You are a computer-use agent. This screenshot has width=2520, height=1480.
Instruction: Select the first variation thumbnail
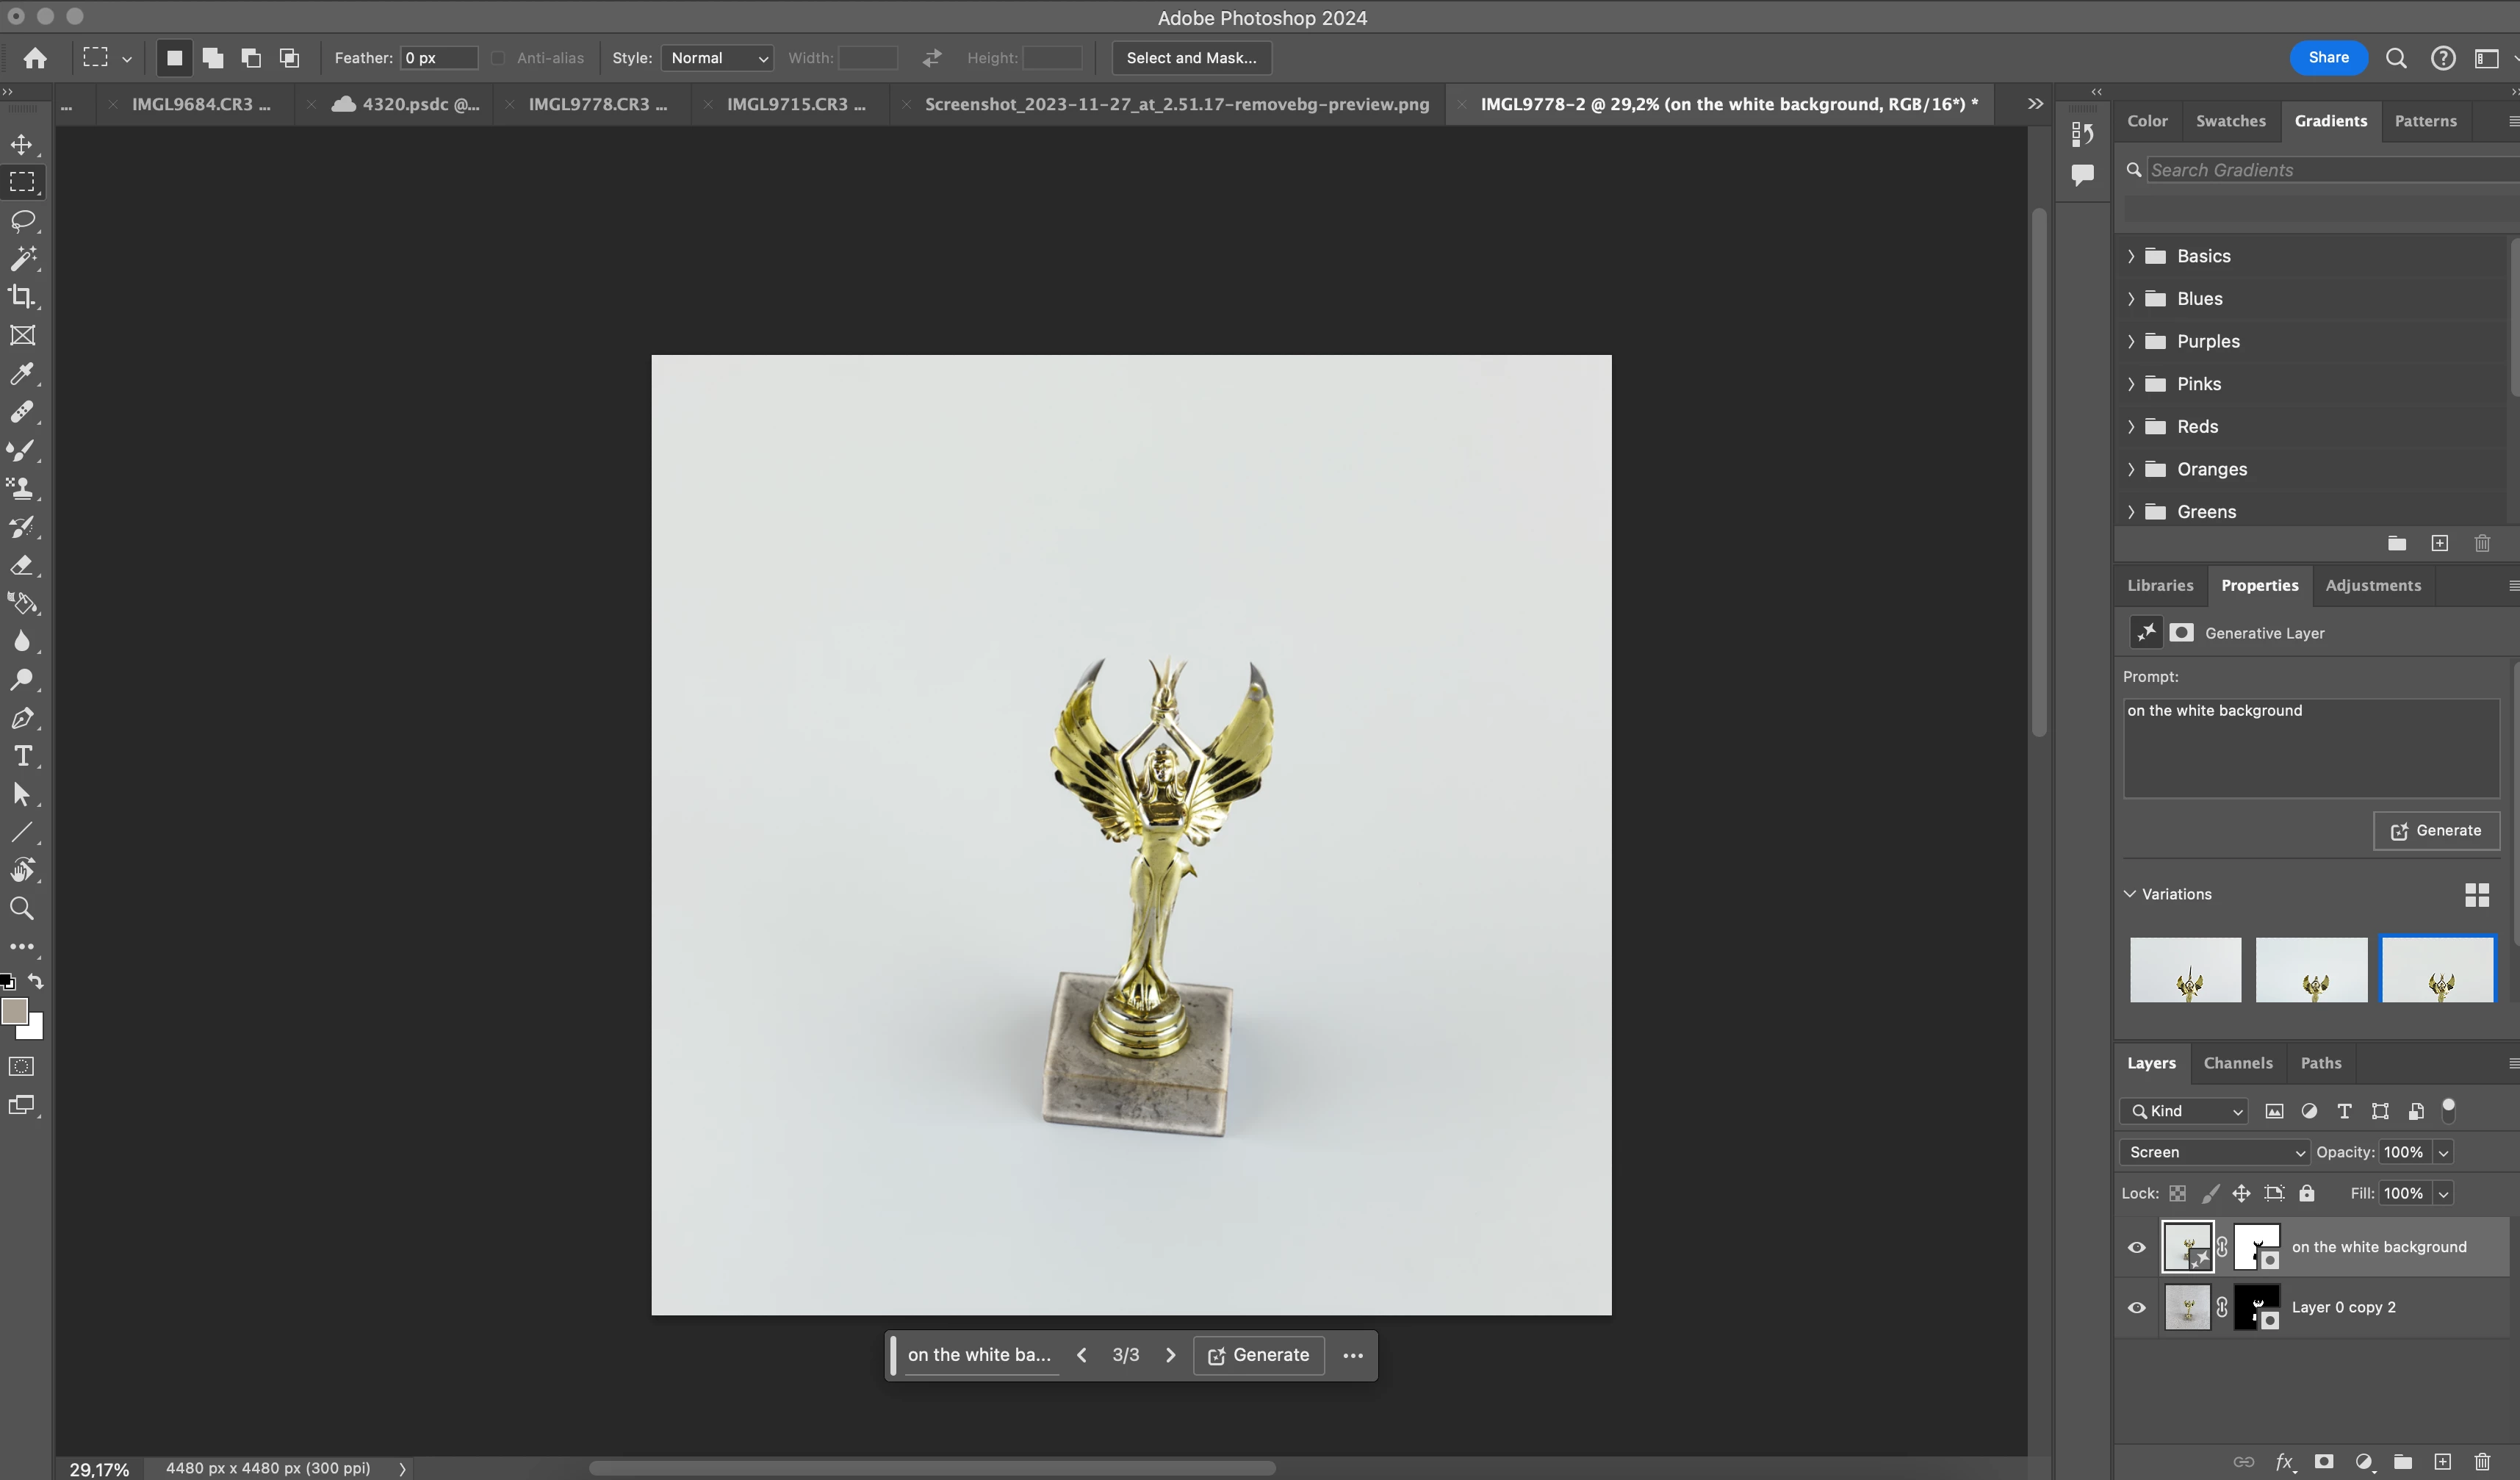coord(2185,969)
